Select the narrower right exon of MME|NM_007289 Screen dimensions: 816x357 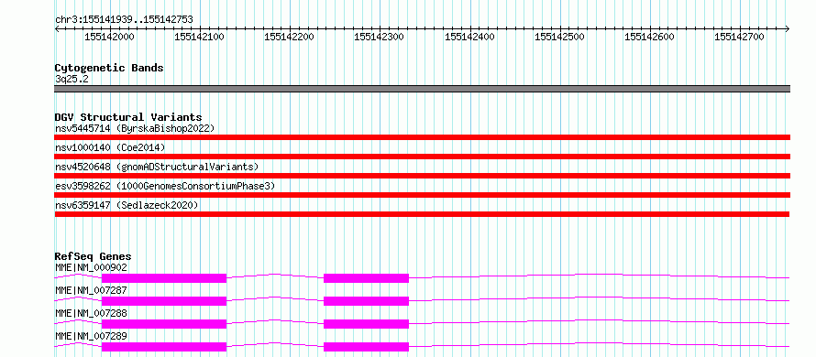(x=367, y=347)
